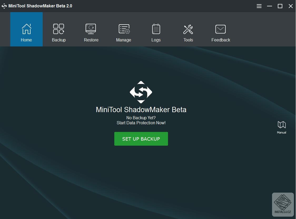The image size is (296, 219).
Task: View the Logs page
Action: (x=156, y=29)
